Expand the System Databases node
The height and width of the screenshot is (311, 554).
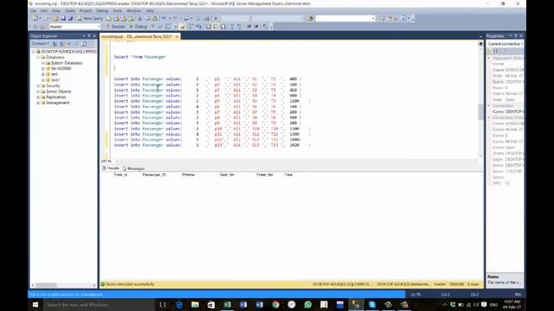43,63
